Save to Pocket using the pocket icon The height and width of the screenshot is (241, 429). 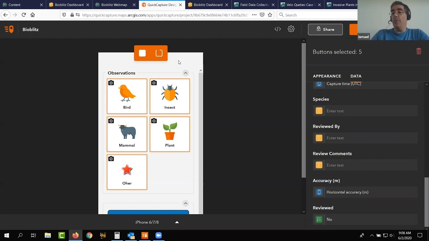[262, 15]
